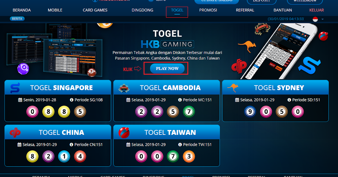This screenshot has height=177, width=338.
Task: Click info icon beside Periode TW:151
Action: click(180, 144)
